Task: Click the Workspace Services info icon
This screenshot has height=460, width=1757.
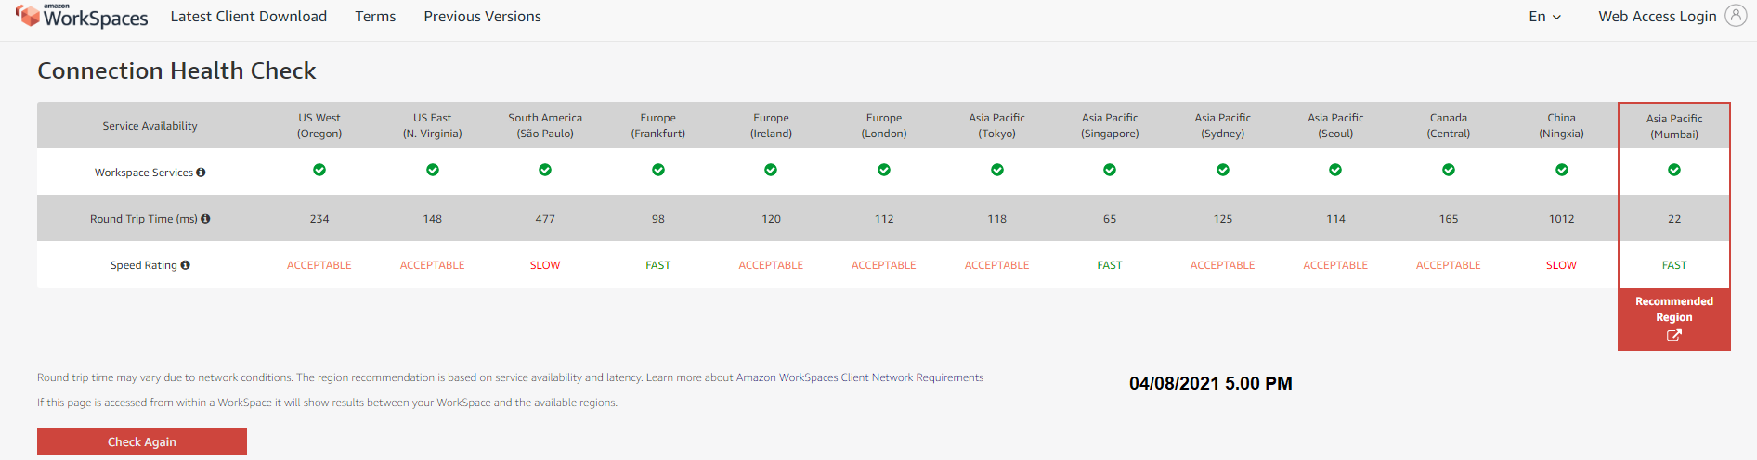Action: click(x=201, y=172)
